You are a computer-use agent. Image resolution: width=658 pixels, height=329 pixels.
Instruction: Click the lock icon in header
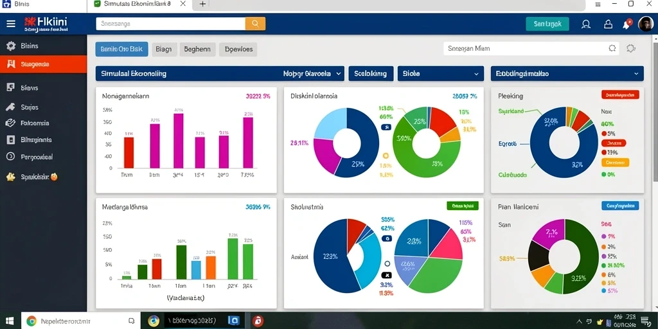point(608,24)
